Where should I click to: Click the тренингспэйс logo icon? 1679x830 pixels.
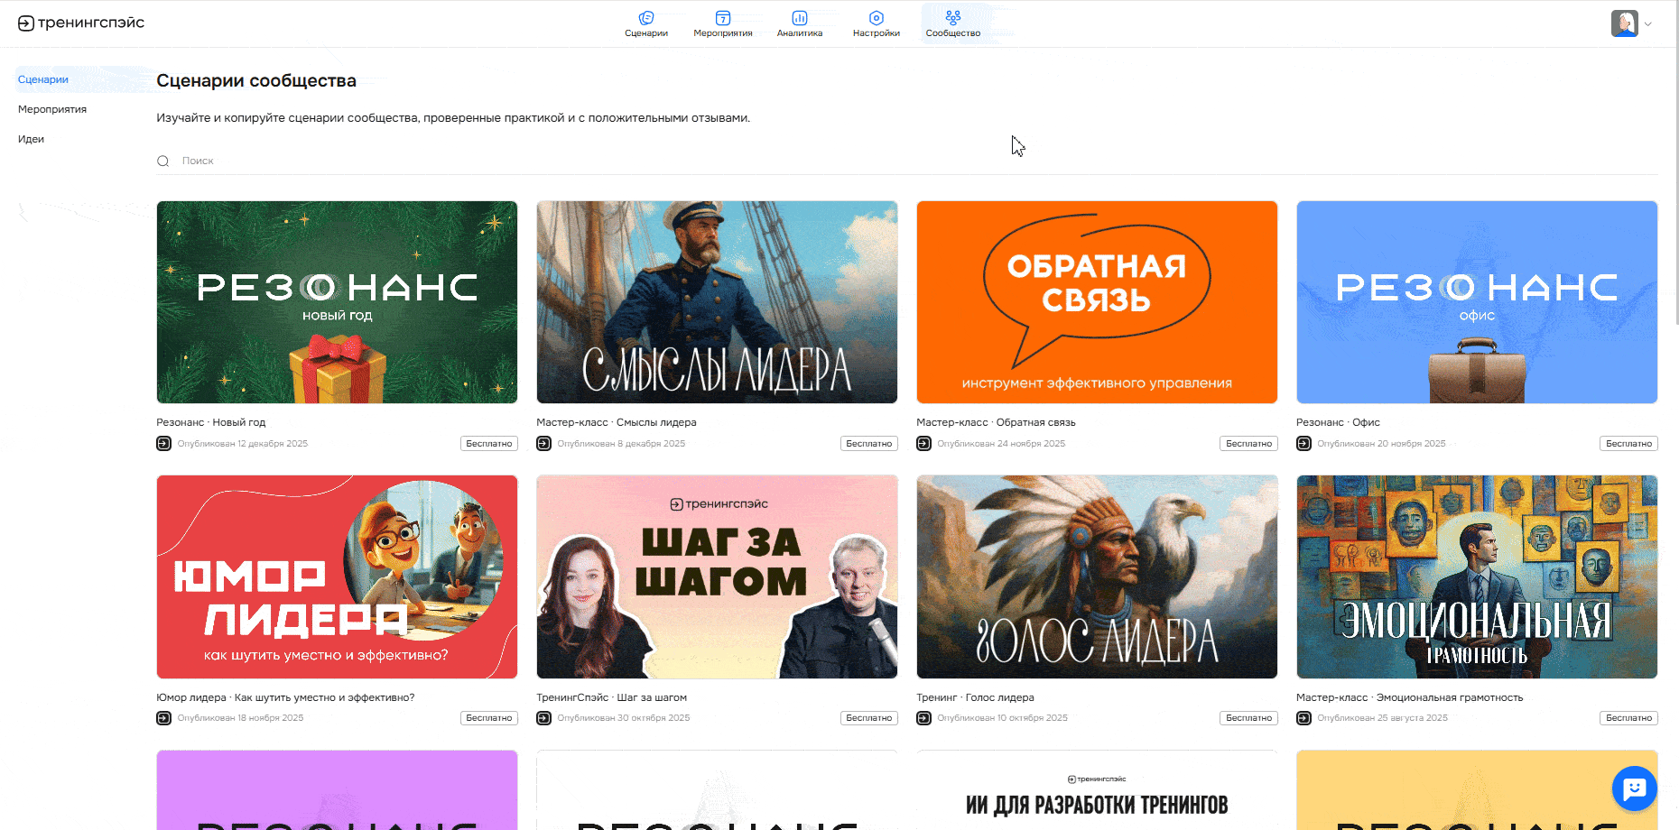click(x=26, y=23)
